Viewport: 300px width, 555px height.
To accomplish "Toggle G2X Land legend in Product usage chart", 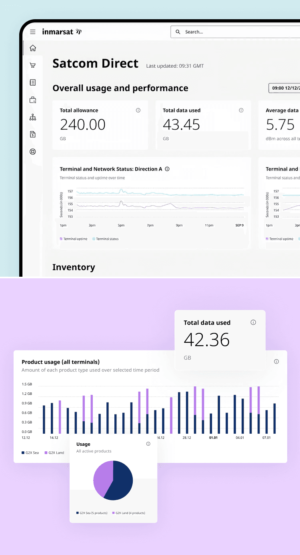I will click(x=54, y=453).
